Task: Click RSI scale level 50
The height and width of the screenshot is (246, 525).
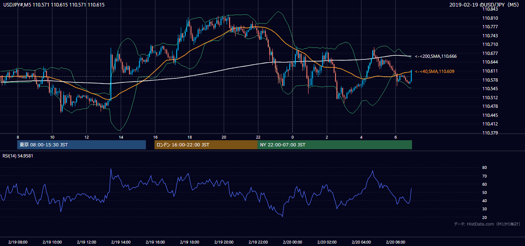Action: (x=485, y=192)
